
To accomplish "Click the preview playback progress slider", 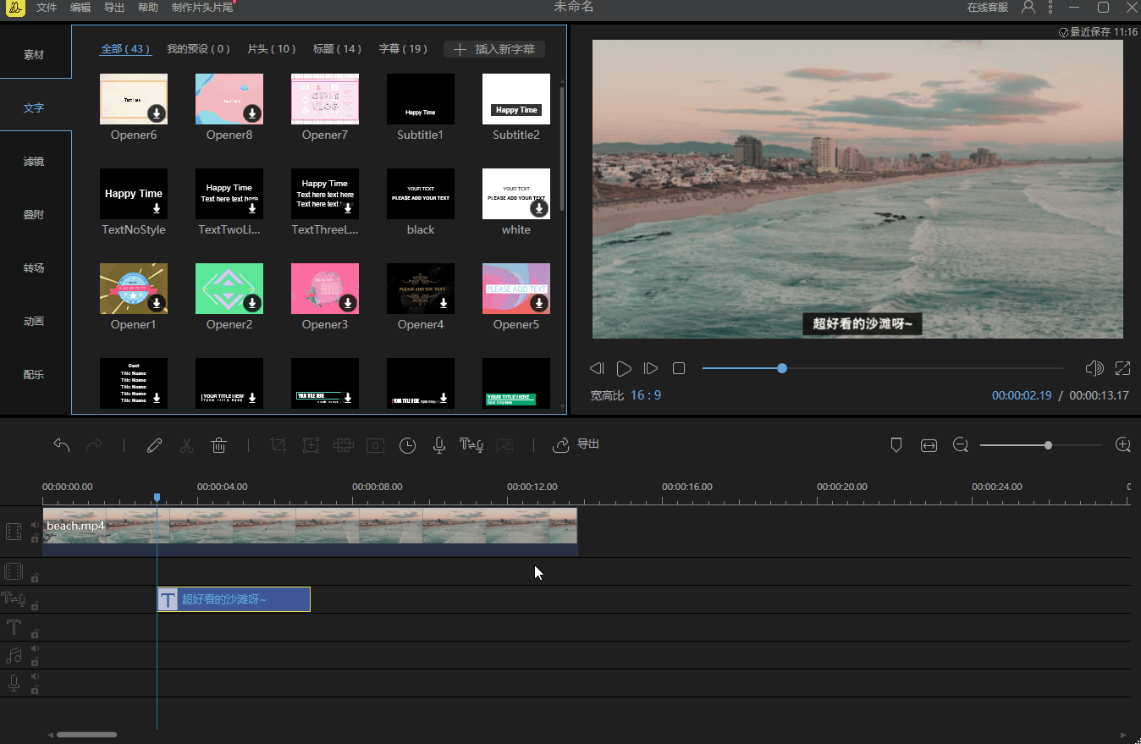I will (x=882, y=368).
